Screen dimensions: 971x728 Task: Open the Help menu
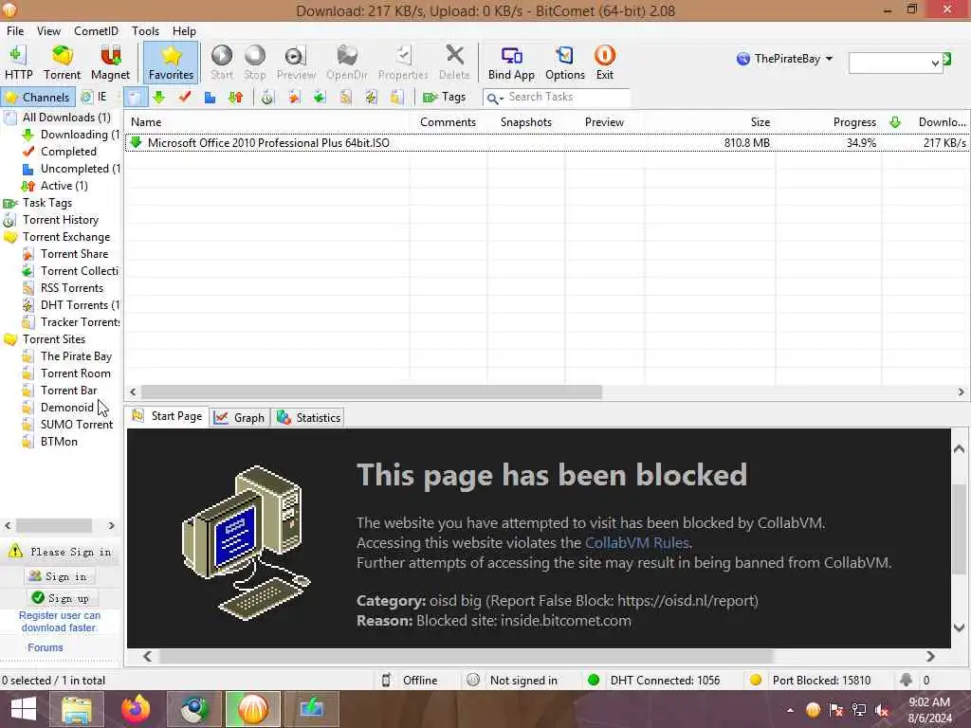[x=184, y=31]
